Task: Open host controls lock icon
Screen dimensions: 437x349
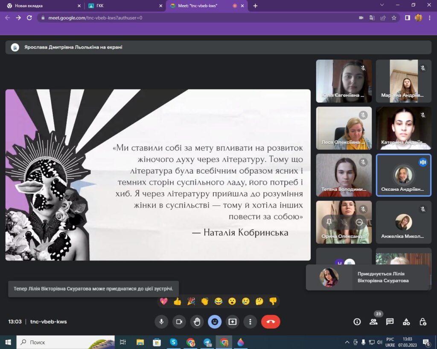Action: (x=422, y=322)
